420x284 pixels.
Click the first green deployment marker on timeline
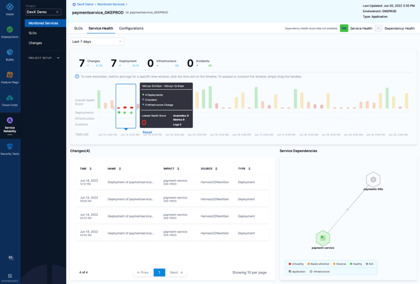(119, 112)
